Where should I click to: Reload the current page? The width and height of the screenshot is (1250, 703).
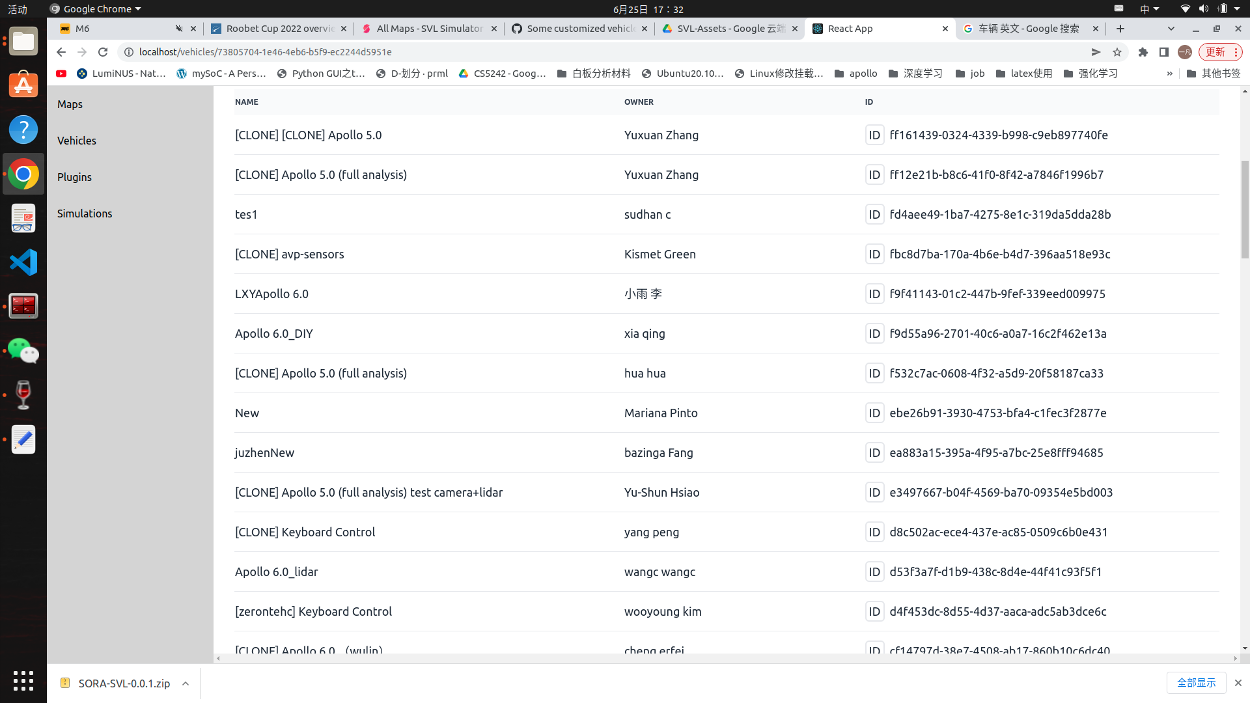pos(102,52)
